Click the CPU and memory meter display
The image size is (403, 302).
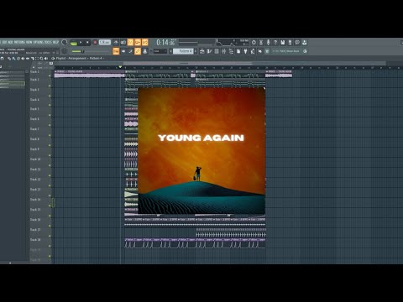[x=233, y=43]
